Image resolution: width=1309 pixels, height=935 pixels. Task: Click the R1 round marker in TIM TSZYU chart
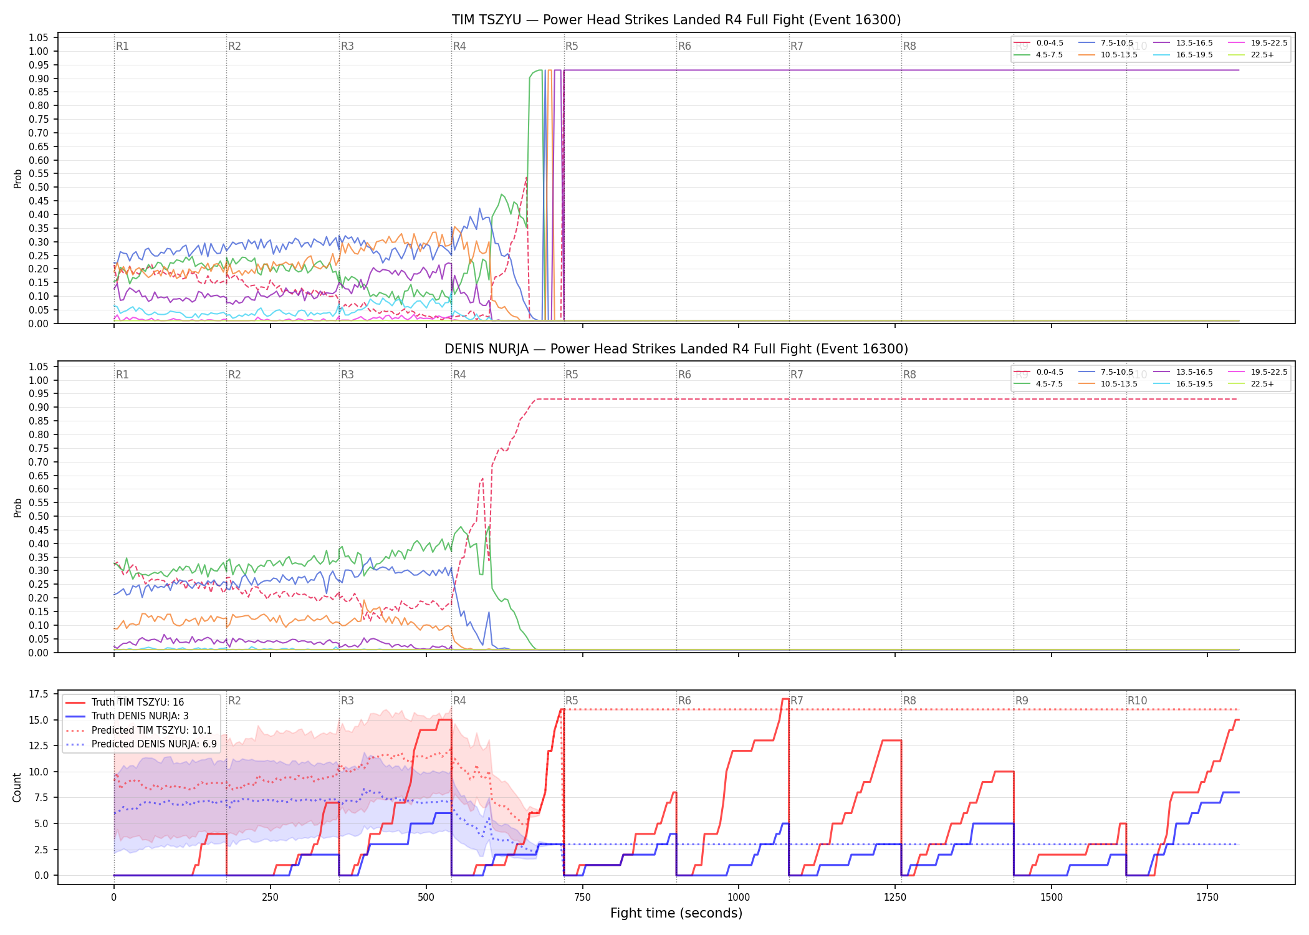122,46
